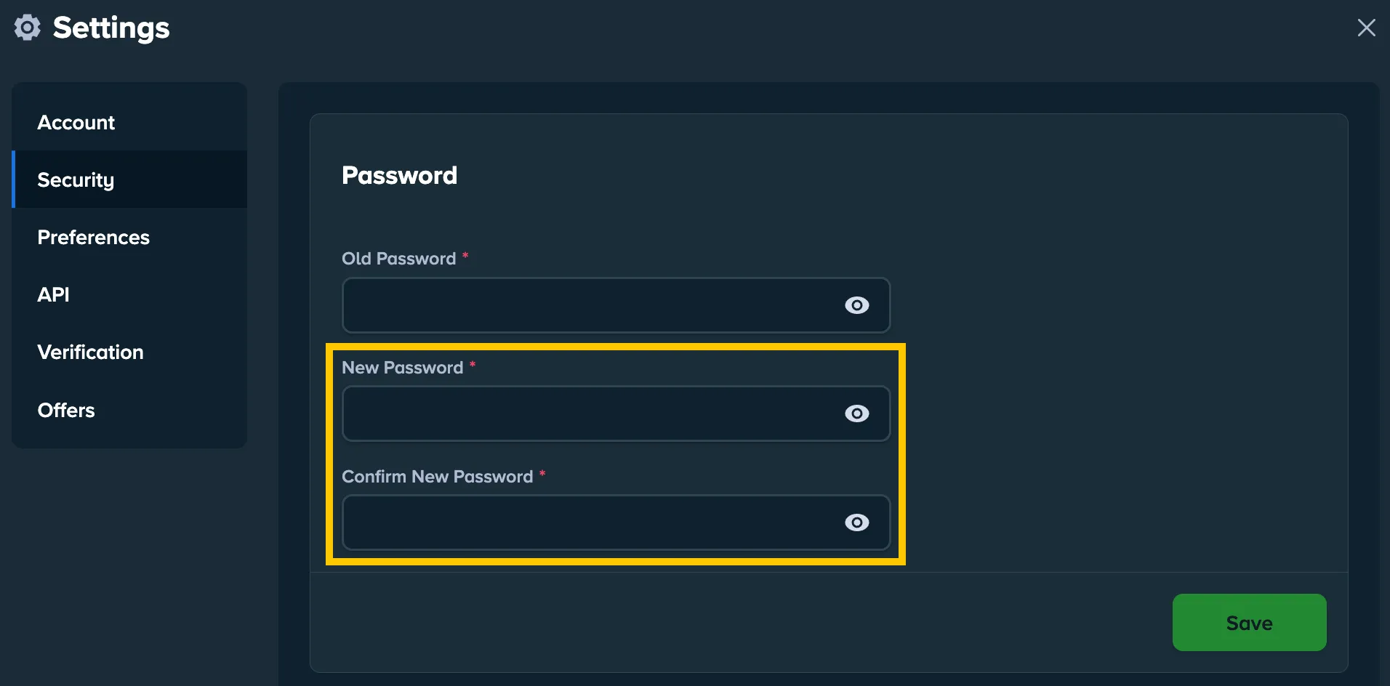Click the highlighted yellow password area
This screenshot has width=1390, height=686.
click(x=616, y=453)
